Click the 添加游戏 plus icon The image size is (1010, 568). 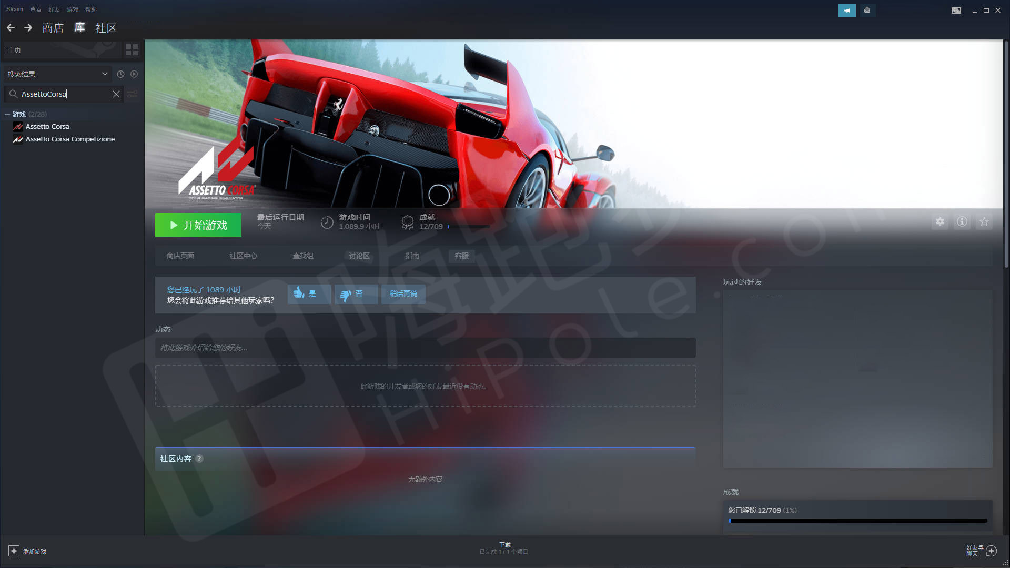(14, 551)
